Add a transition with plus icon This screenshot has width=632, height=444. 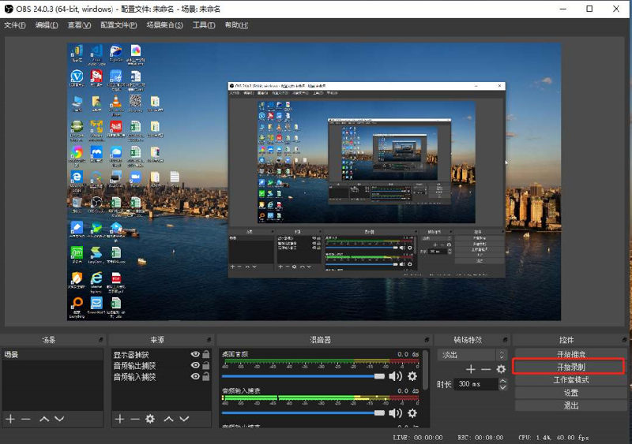point(470,369)
